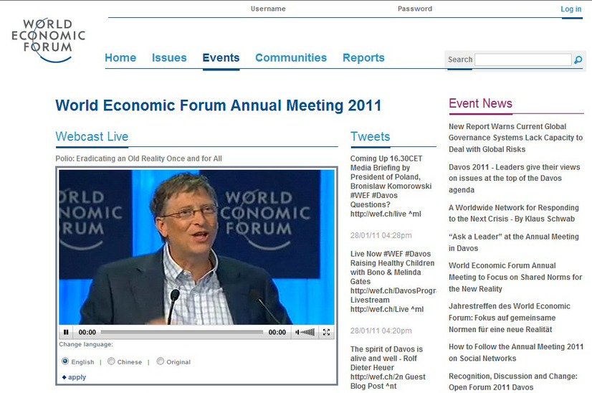Image resolution: width=592 pixels, height=393 pixels.
Task: Go to Home menu
Action: point(120,58)
